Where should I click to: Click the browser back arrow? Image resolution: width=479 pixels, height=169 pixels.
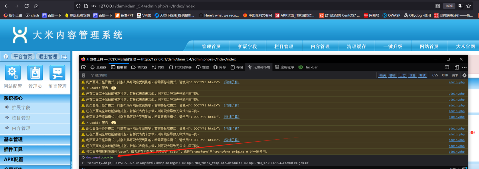click(x=7, y=6)
